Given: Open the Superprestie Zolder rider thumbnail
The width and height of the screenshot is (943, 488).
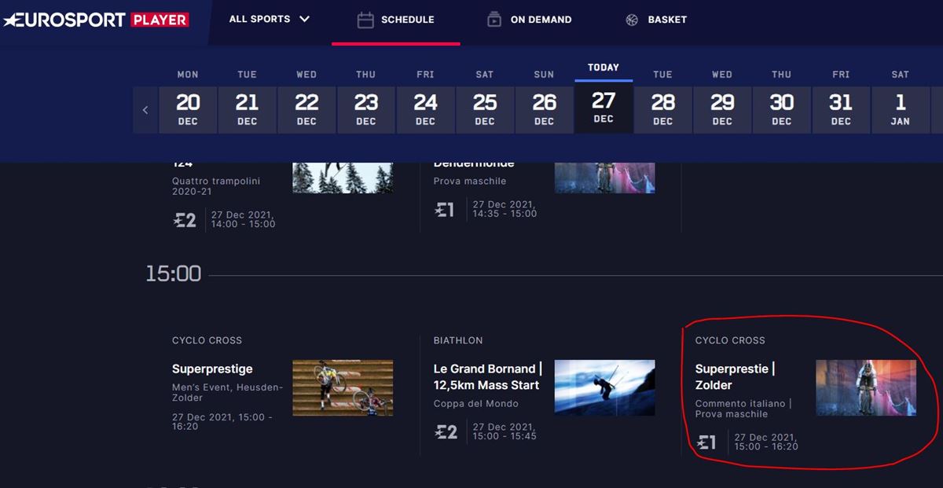Looking at the screenshot, I should pyautogui.click(x=866, y=387).
